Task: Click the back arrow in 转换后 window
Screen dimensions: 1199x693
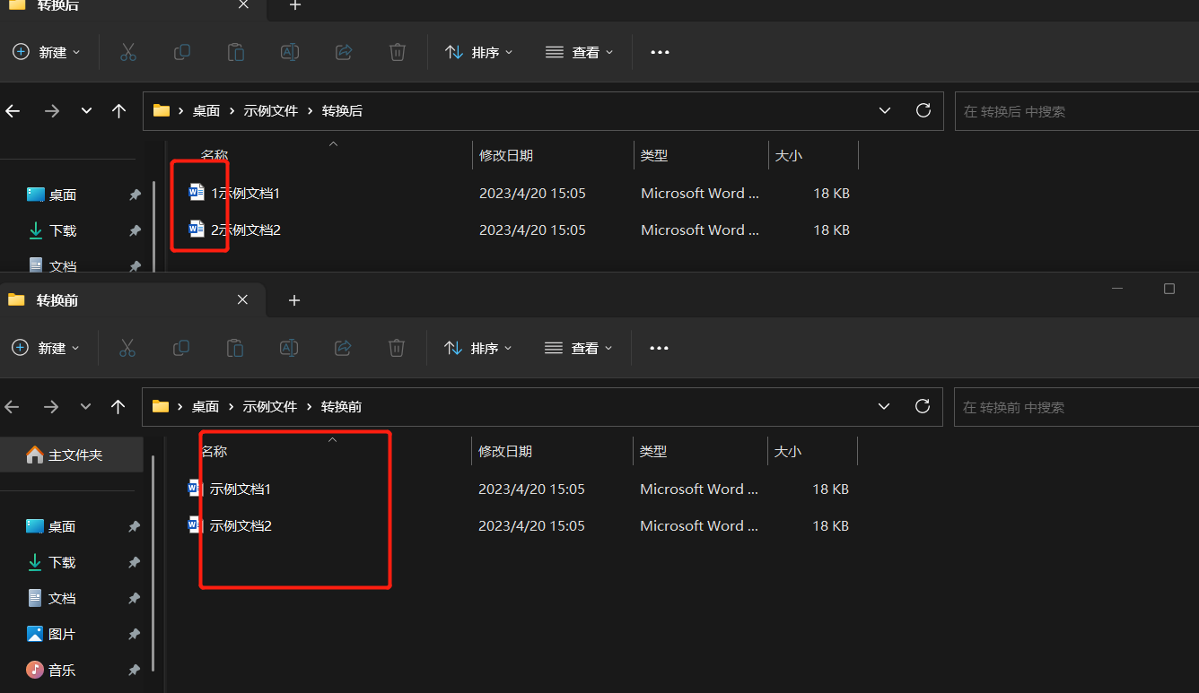Action: [13, 111]
